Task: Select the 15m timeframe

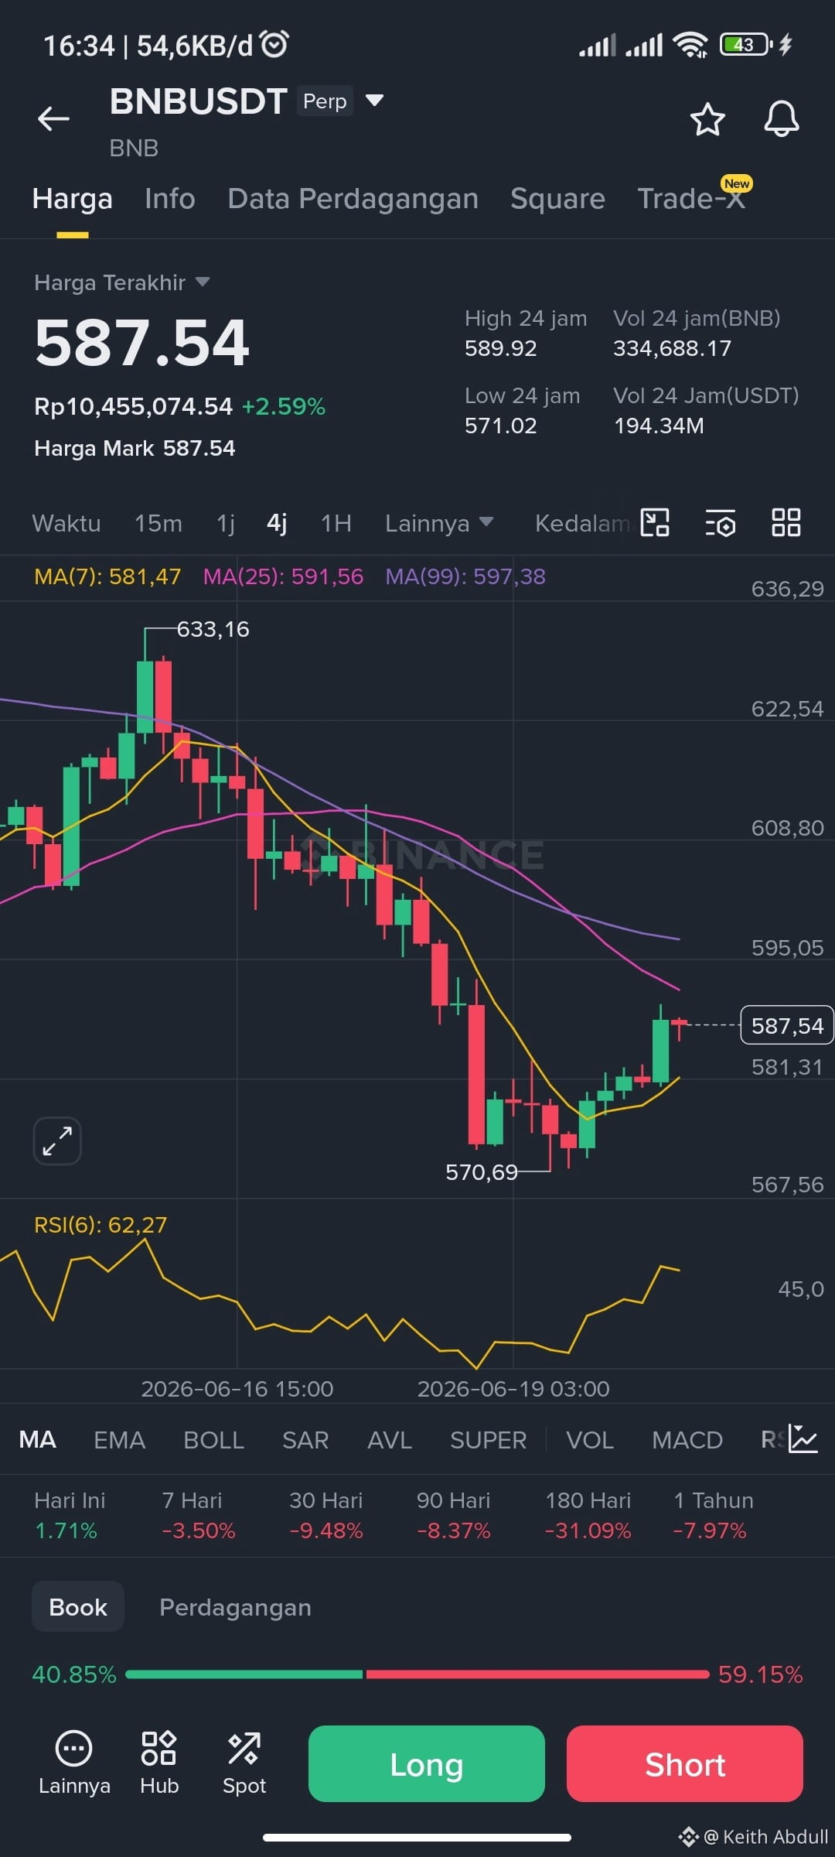Action: 158,524
